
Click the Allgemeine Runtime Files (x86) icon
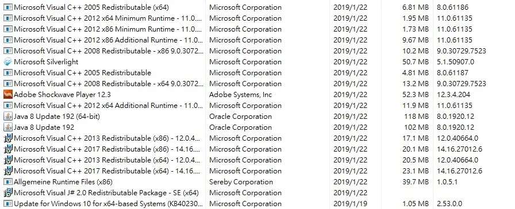click(8, 182)
